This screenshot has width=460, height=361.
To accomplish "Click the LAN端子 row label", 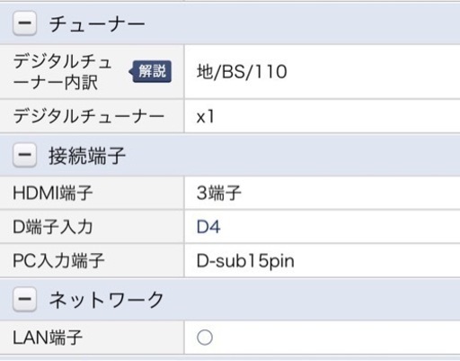I will 48,338.
